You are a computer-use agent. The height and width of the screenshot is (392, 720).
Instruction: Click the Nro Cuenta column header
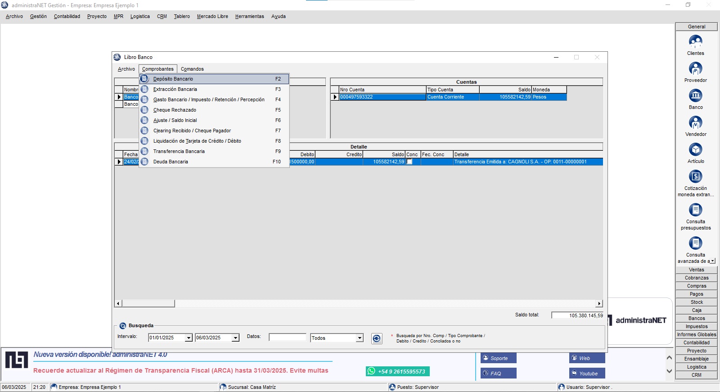tap(382, 90)
